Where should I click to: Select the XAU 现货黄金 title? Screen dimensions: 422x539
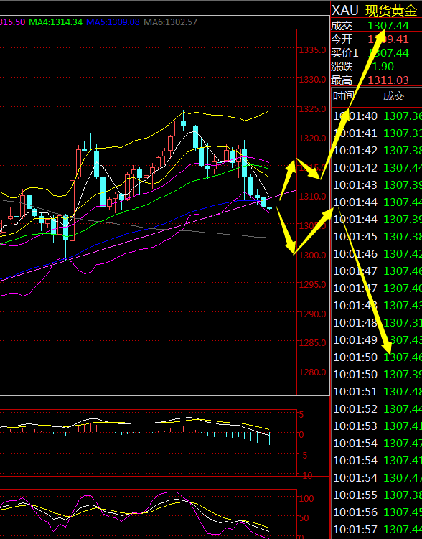tap(375, 11)
